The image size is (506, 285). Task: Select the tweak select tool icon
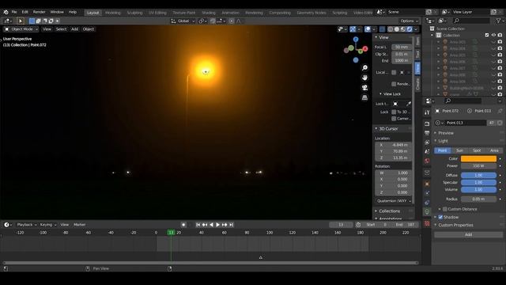point(21,21)
